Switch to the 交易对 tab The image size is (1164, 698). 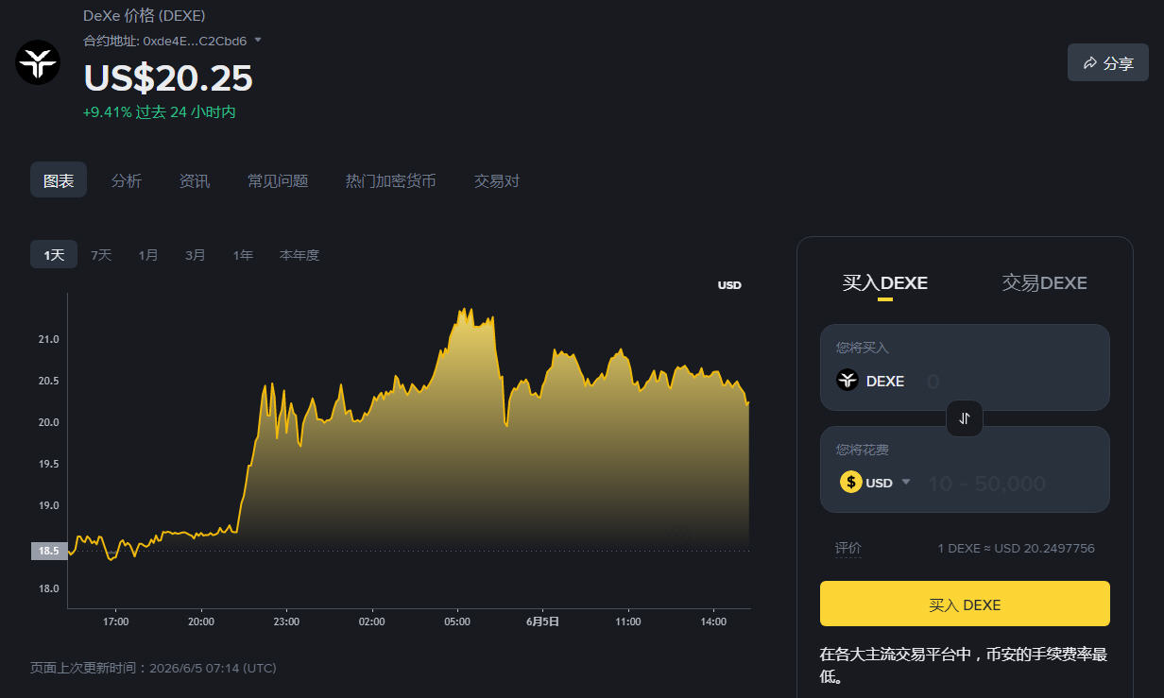[x=497, y=180]
